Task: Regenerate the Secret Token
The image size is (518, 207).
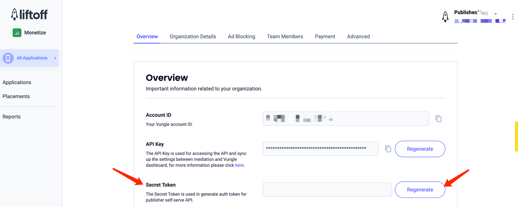Action: click(x=420, y=190)
